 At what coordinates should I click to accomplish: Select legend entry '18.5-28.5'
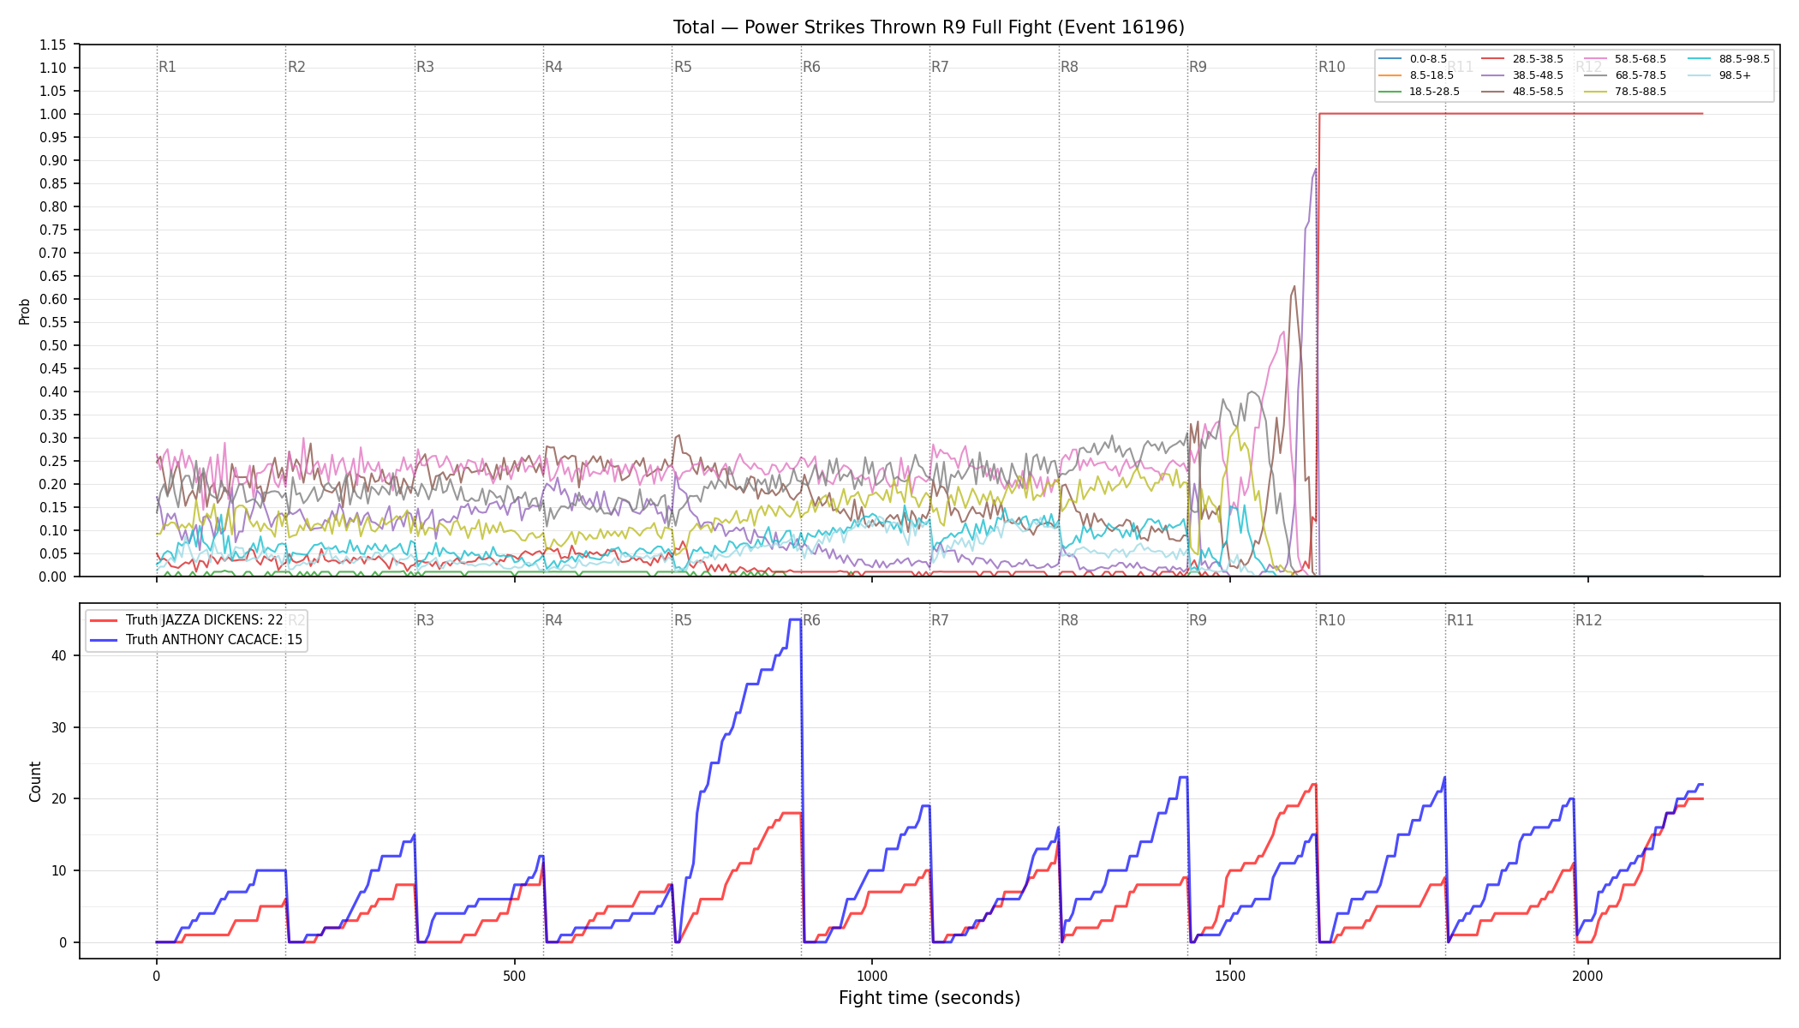[x=1419, y=92]
